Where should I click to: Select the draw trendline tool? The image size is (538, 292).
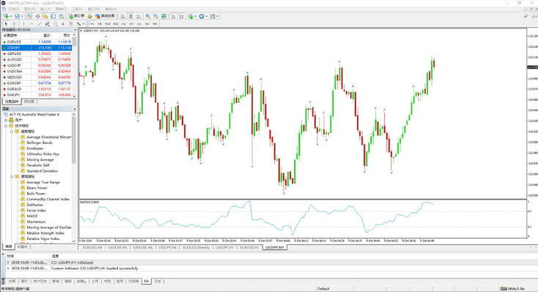click(x=40, y=24)
